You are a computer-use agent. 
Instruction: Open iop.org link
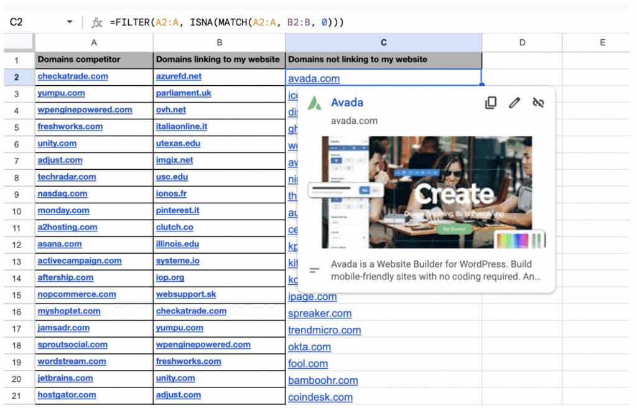(170, 277)
